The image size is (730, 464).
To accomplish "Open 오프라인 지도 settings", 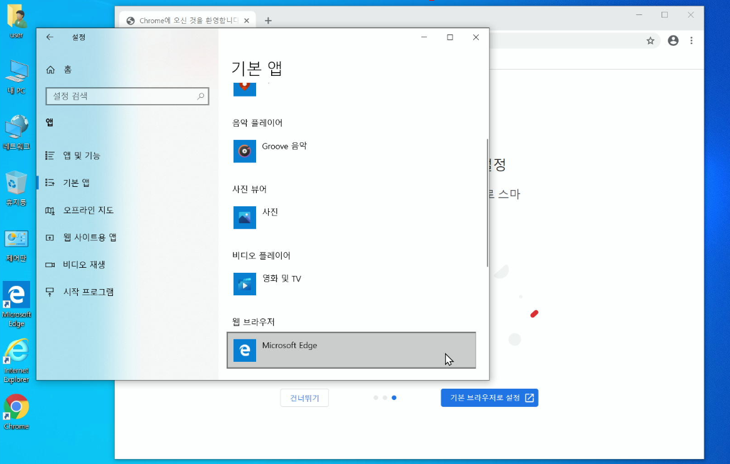I will point(79,210).
